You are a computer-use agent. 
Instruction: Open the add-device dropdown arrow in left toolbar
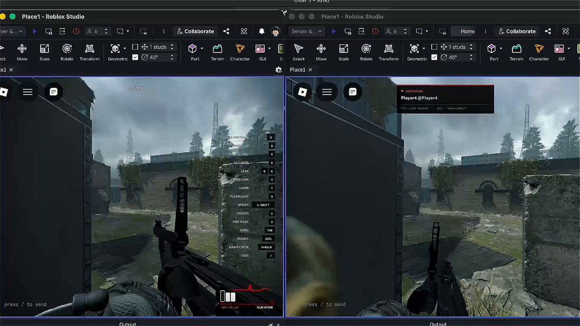[128, 31]
